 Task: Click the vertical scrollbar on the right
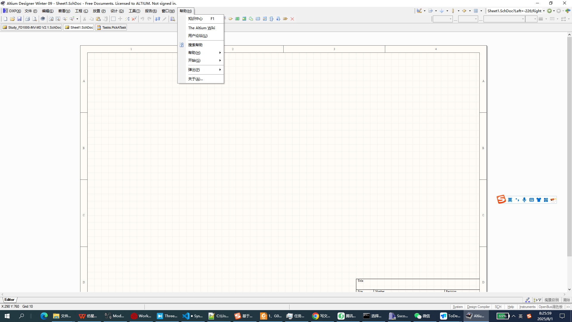(569, 147)
